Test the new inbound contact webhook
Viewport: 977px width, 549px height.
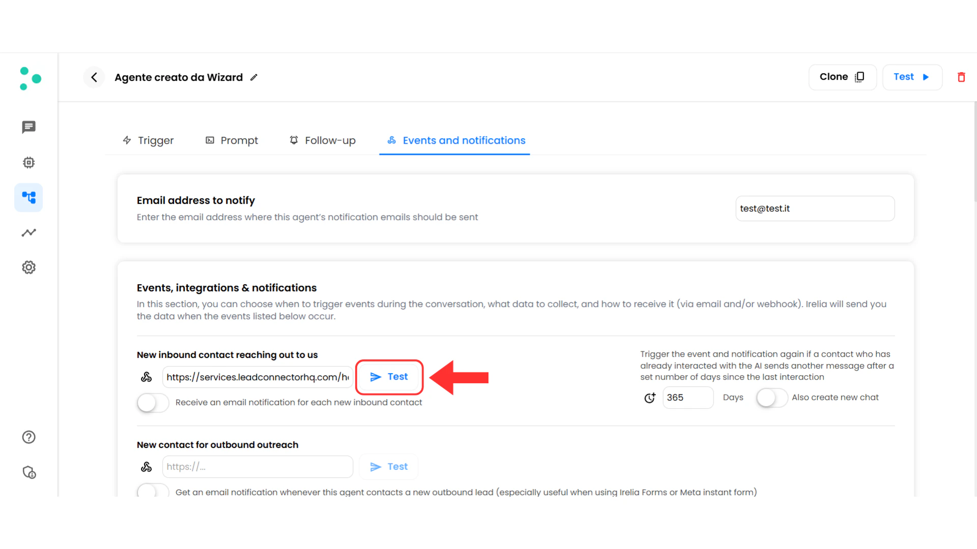coord(389,377)
